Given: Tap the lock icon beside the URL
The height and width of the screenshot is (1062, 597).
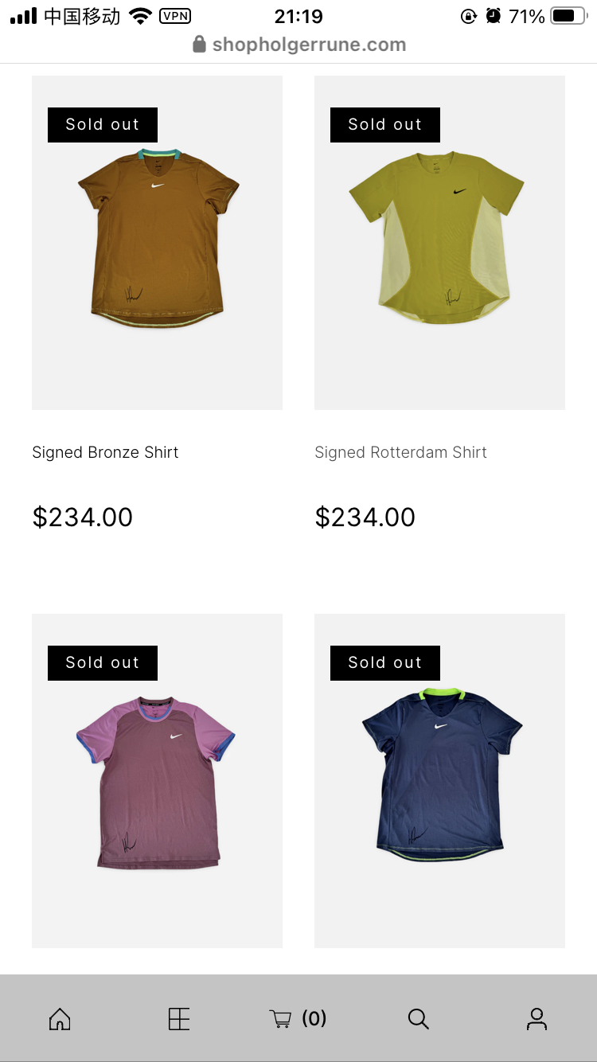Looking at the screenshot, I should 200,44.
